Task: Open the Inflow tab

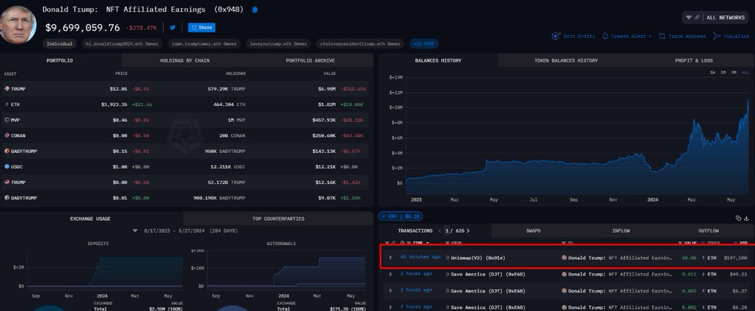Action: coord(621,231)
